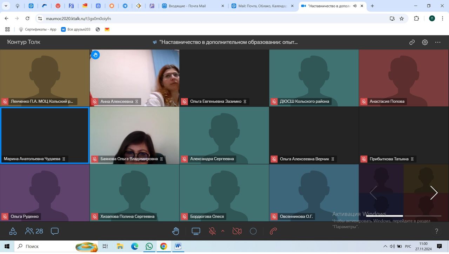Viewport: 449px width, 254px height.
Task: Expand microphone options caret
Action: pos(222,231)
